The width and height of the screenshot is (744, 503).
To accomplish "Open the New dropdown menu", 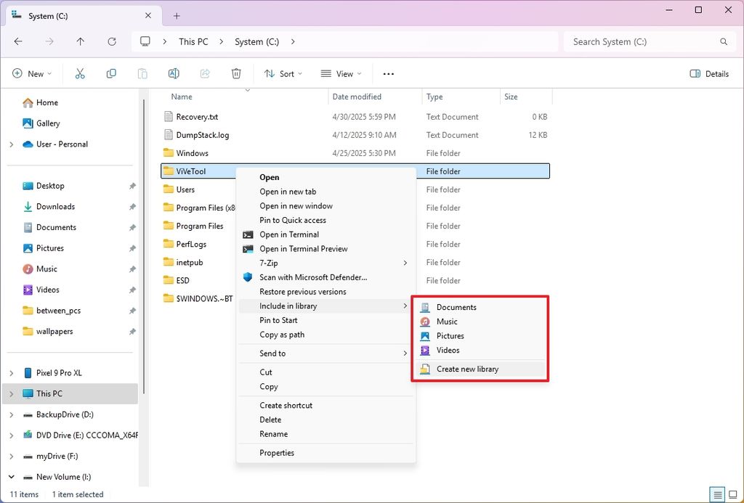I will (x=32, y=73).
